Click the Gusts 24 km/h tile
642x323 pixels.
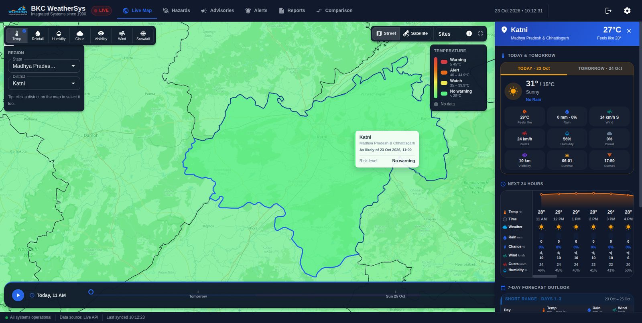coord(525,138)
